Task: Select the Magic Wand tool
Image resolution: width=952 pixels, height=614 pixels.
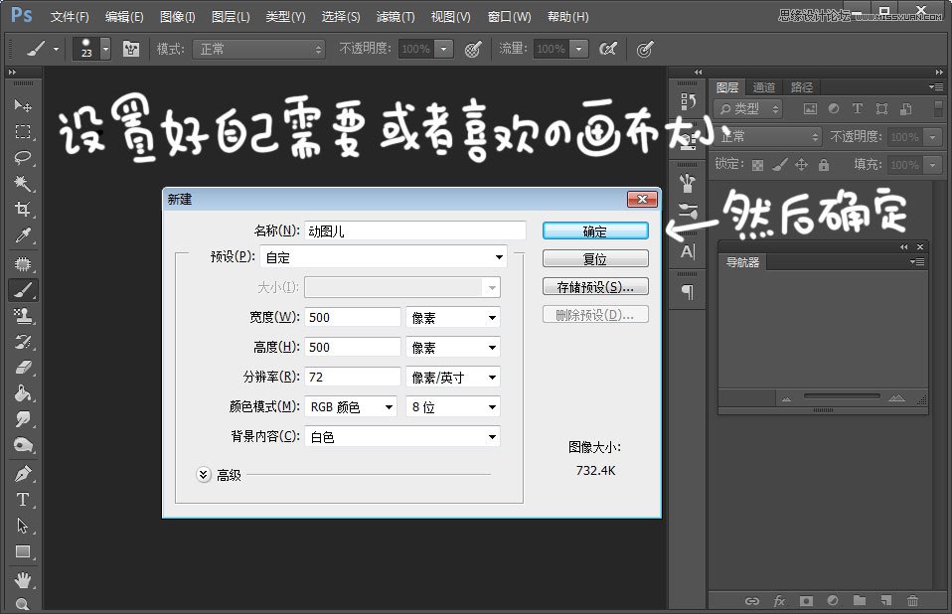Action: [x=23, y=183]
